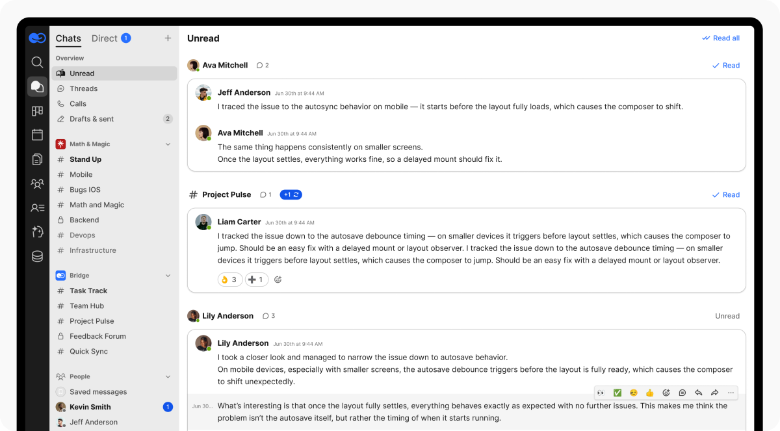This screenshot has width=780, height=431.
Task: Switch to the Direct tab
Action: (x=105, y=38)
